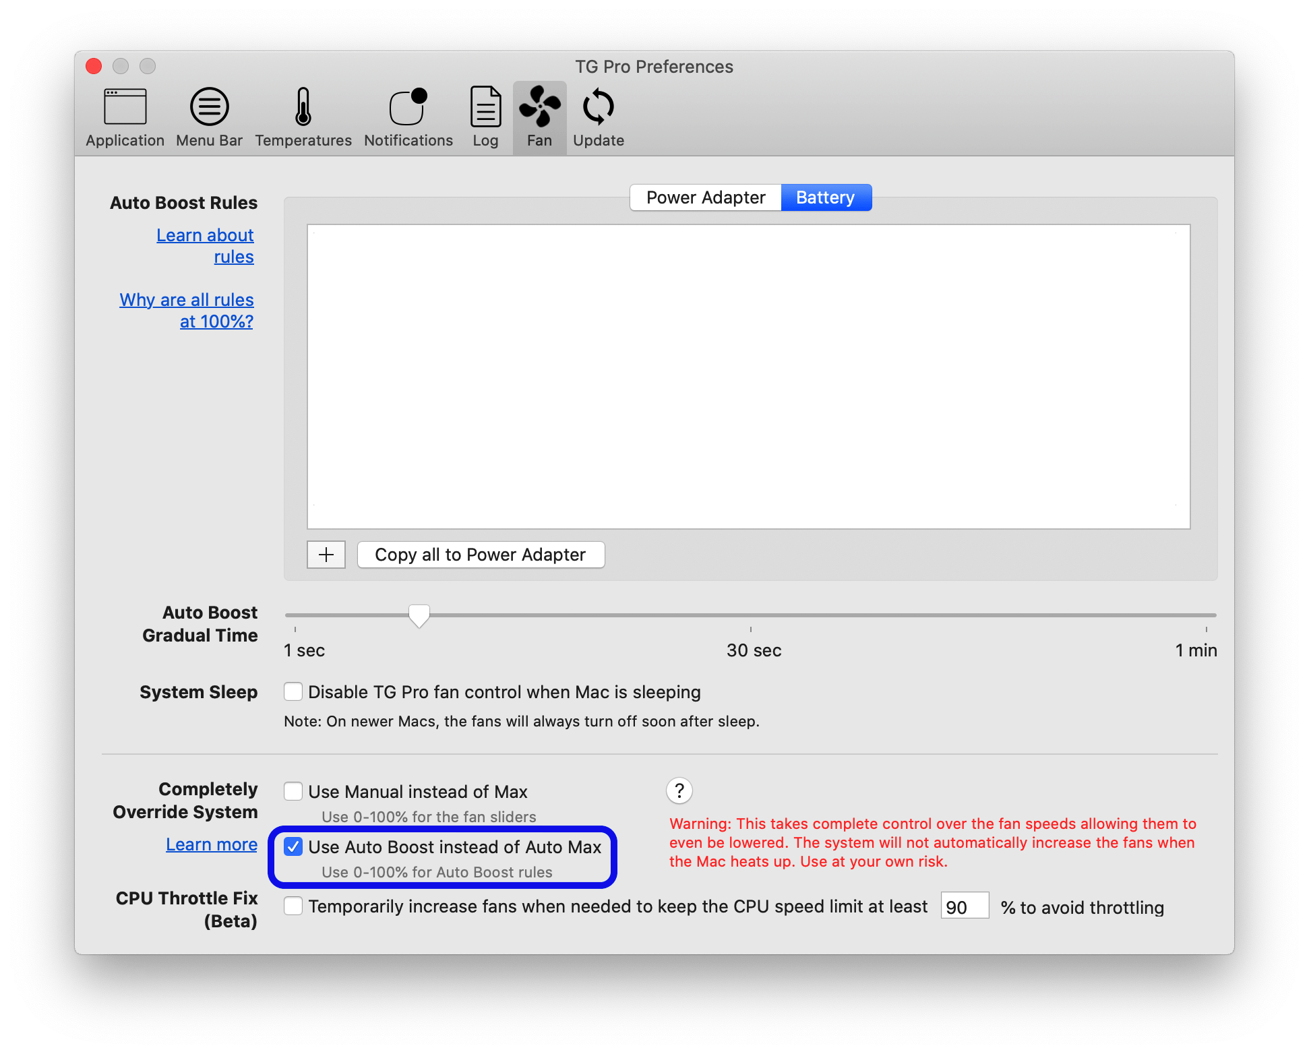Open the Update preferences pane
The image size is (1309, 1054).
pos(599,118)
